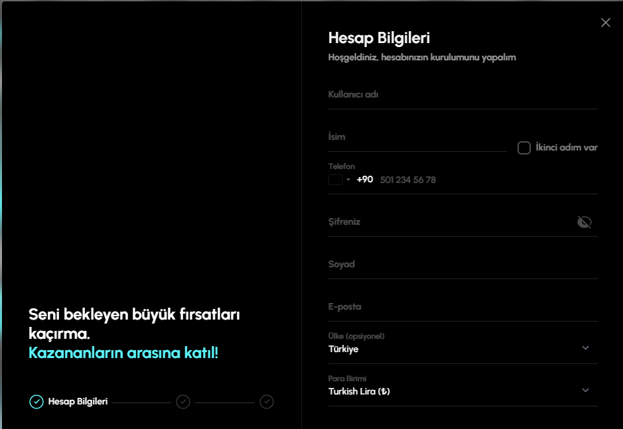Expand the Ülke country dropdown chevron
Screen dimensions: 623x429
pyautogui.click(x=585, y=347)
